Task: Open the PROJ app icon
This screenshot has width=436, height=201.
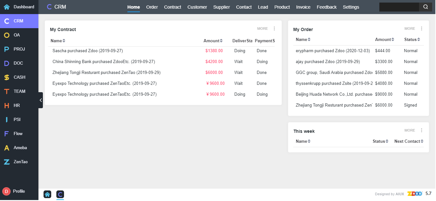Action: coord(6,49)
